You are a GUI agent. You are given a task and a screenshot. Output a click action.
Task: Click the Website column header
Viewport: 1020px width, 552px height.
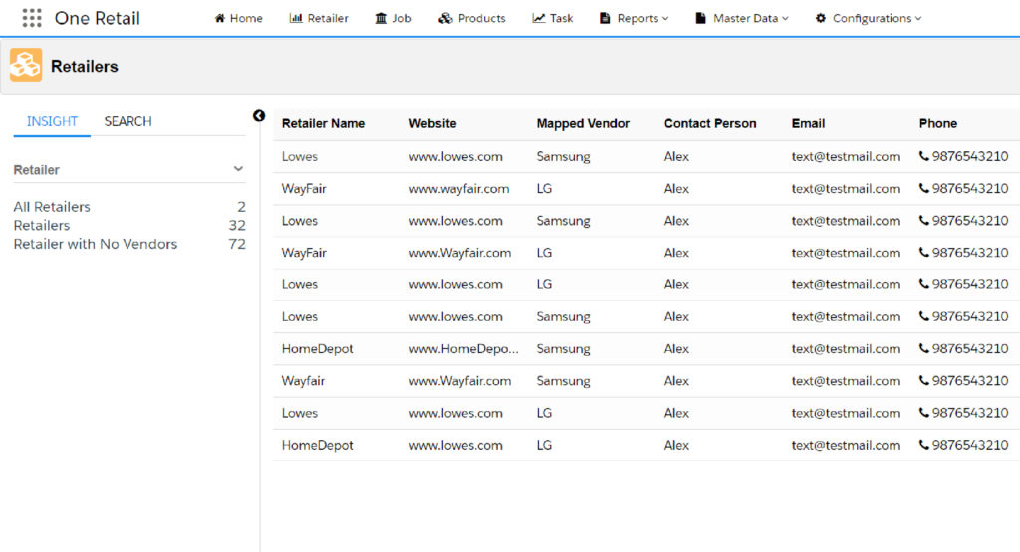(432, 123)
